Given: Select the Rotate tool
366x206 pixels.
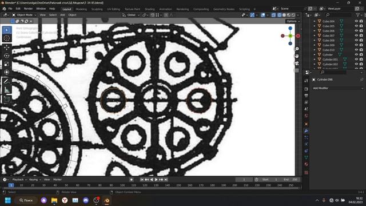Looking at the screenshot, I should pyautogui.click(x=7, y=56).
